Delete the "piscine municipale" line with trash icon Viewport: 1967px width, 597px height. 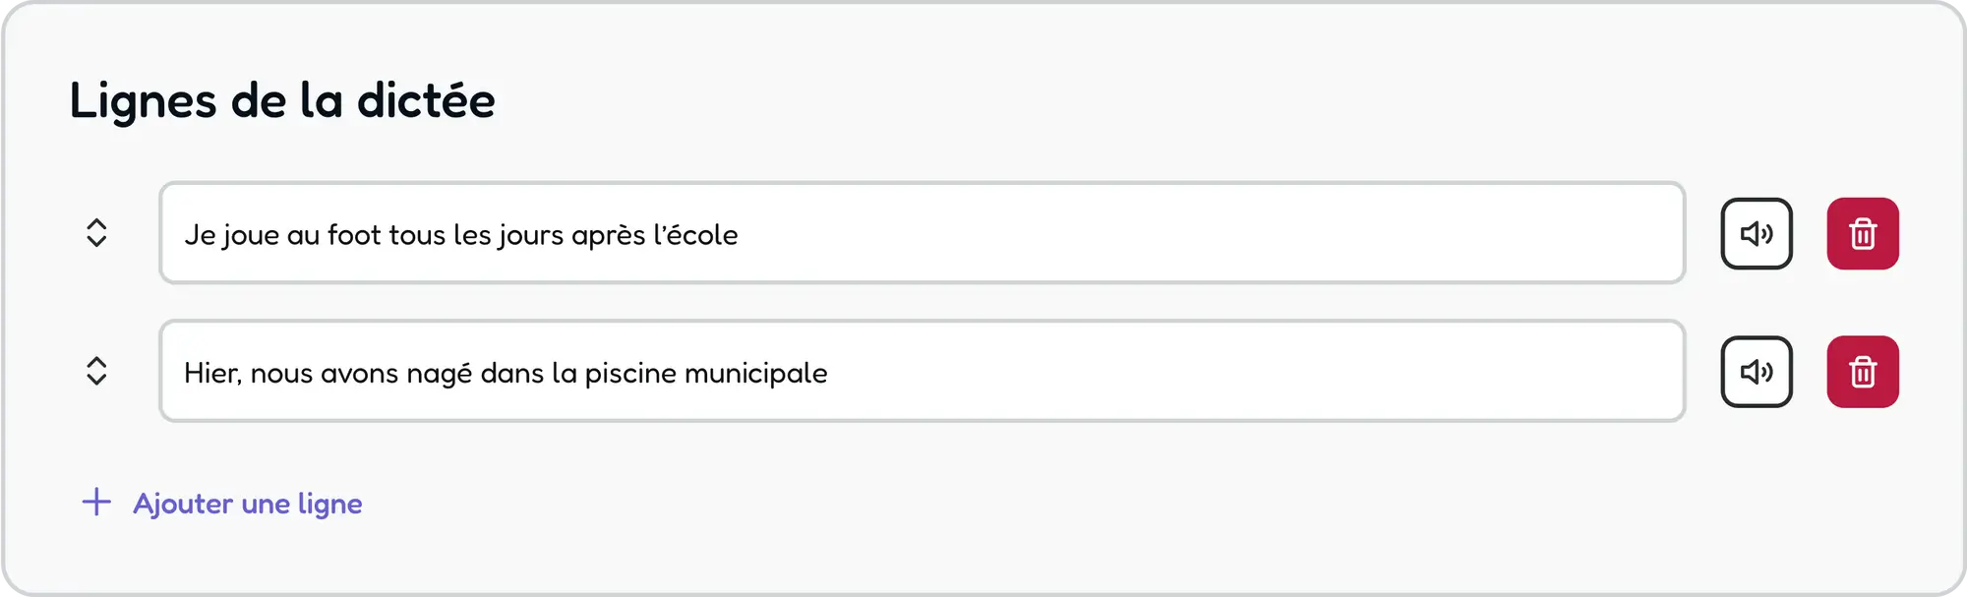[x=1863, y=372]
